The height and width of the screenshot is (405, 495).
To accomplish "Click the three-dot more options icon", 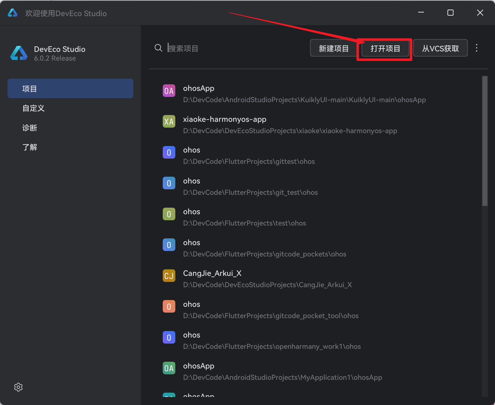I will [x=476, y=48].
